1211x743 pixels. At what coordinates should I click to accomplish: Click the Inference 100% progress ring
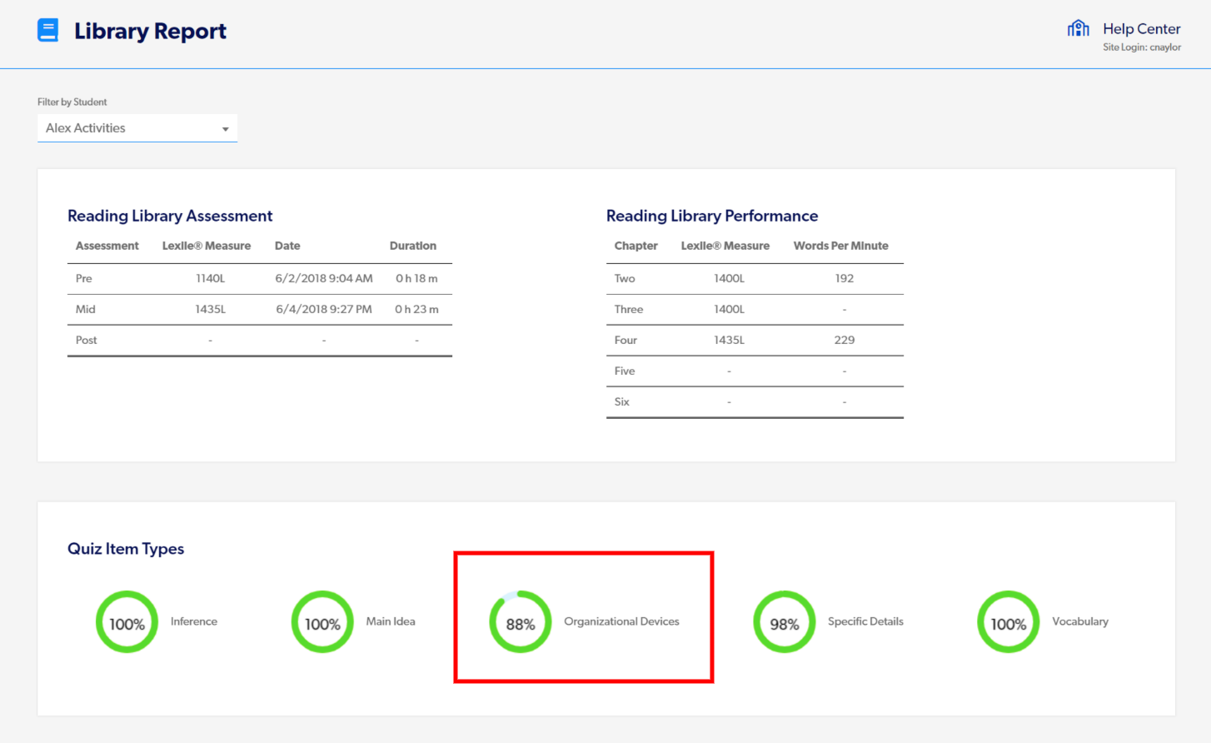pos(127,622)
